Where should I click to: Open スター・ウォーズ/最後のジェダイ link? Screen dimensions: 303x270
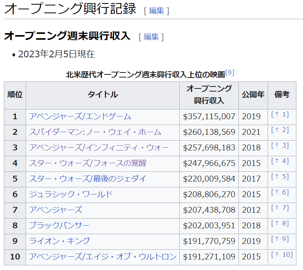pyautogui.click(x=88, y=179)
